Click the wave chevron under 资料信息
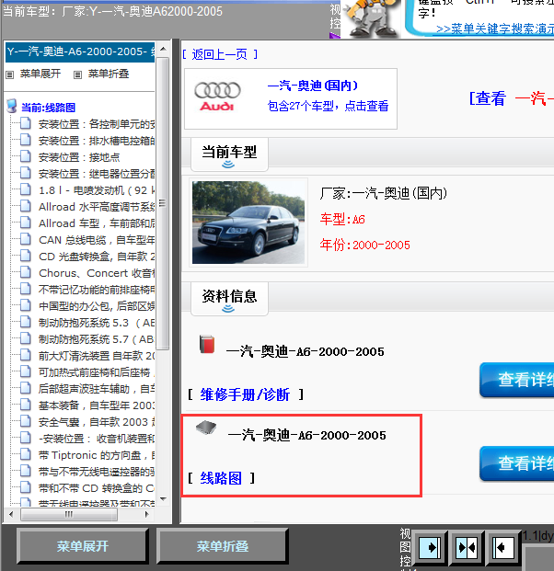 tap(228, 309)
